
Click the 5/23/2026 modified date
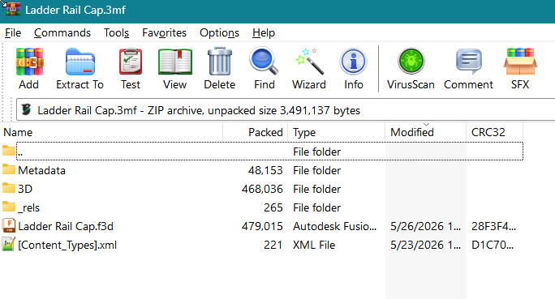(x=425, y=245)
